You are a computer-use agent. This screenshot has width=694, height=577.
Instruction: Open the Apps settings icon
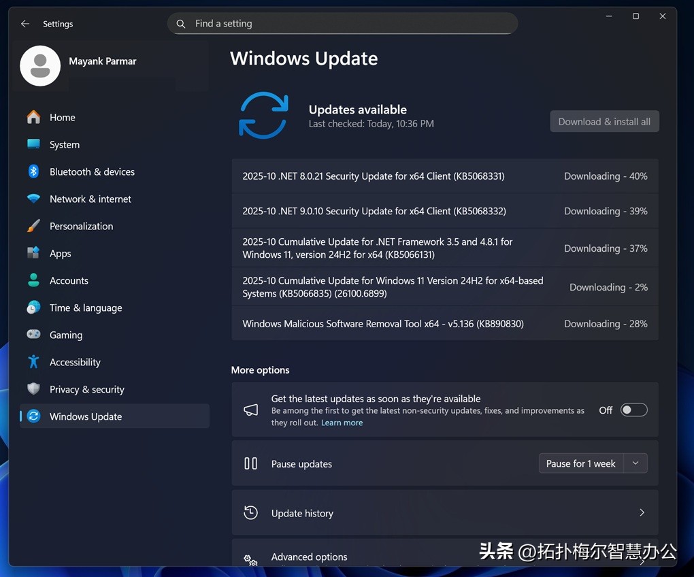point(33,253)
